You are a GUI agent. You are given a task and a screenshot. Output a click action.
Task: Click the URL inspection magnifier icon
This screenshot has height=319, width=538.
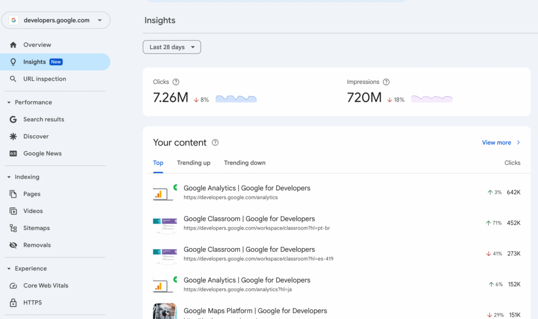point(13,79)
